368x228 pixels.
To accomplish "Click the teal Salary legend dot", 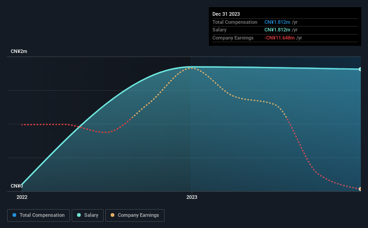I will (79, 215).
